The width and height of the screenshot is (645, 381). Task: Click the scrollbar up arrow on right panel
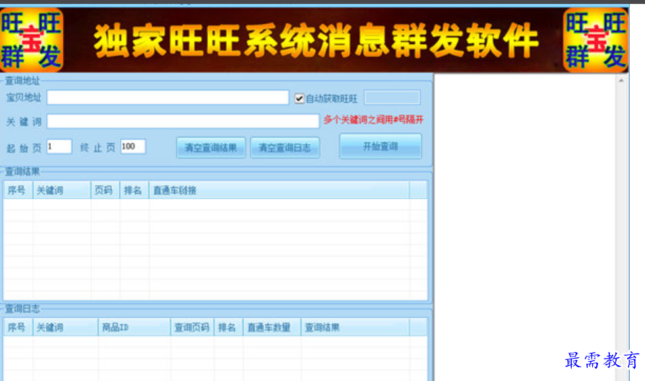point(621,80)
